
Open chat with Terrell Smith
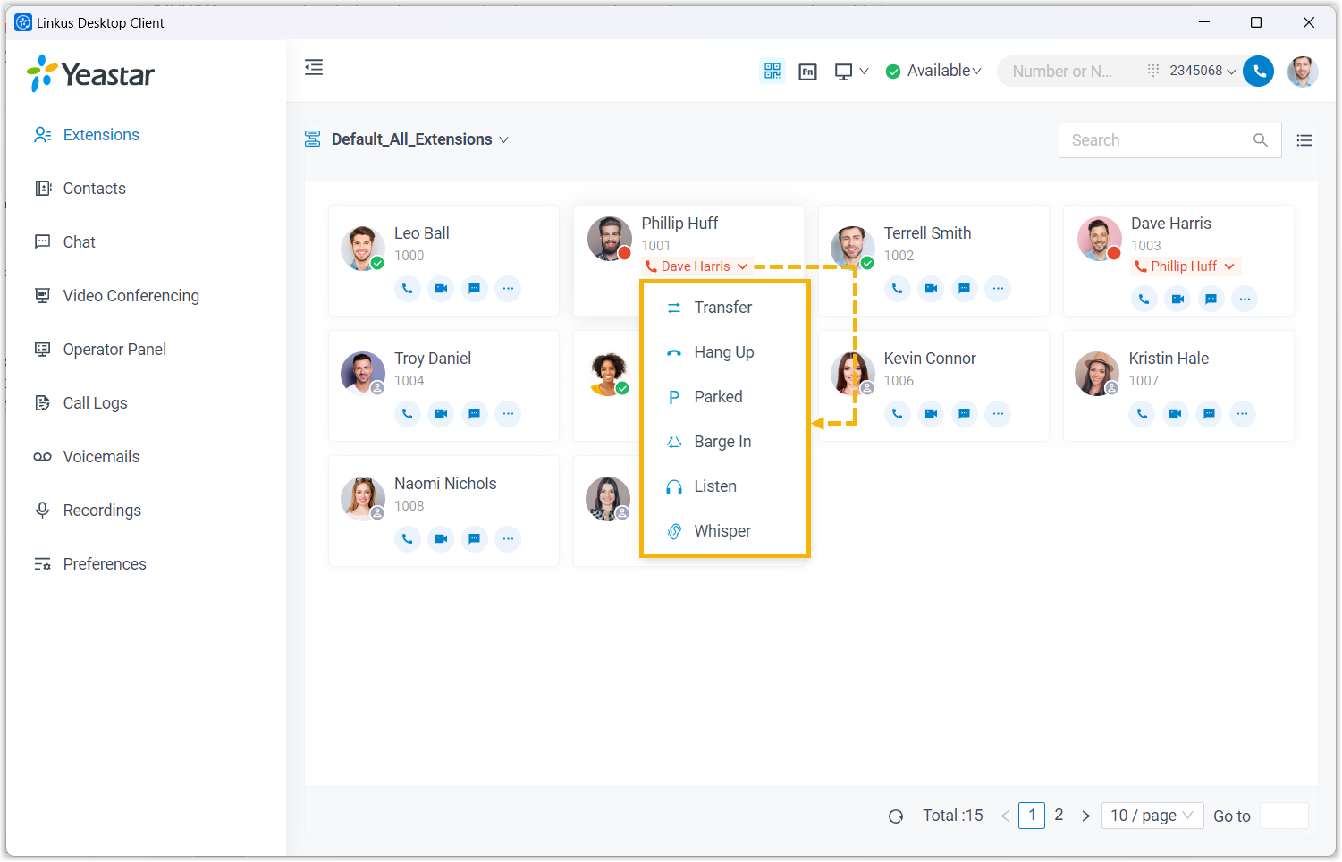[x=964, y=288]
